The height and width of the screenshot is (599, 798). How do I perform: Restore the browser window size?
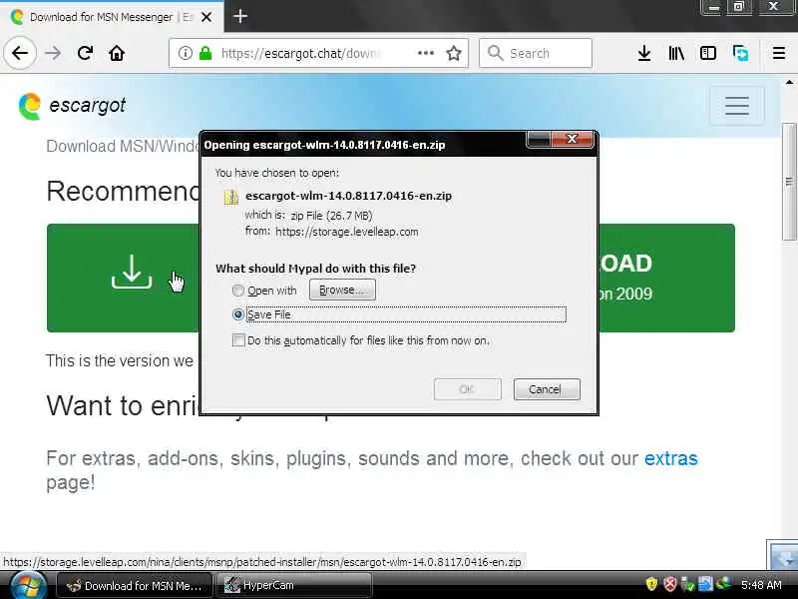[738, 7]
